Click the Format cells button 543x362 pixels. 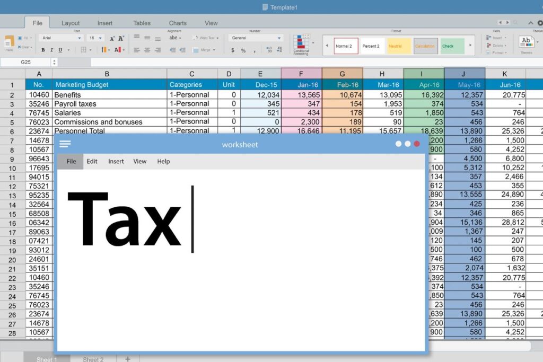click(x=496, y=52)
